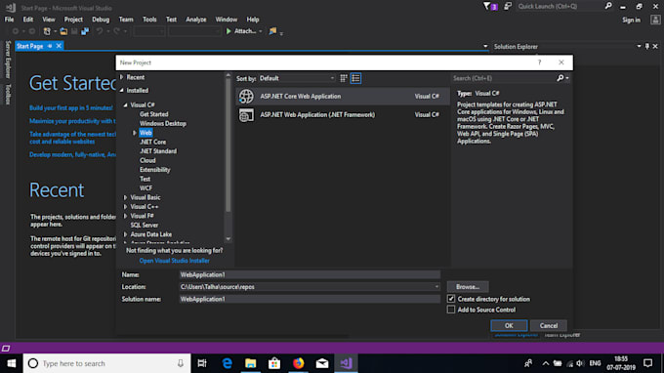This screenshot has width=664, height=373.
Task: Switch templates to list view
Action: (355, 78)
